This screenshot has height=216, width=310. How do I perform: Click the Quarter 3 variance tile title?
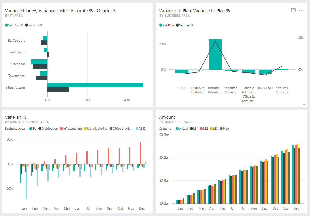click(x=60, y=11)
